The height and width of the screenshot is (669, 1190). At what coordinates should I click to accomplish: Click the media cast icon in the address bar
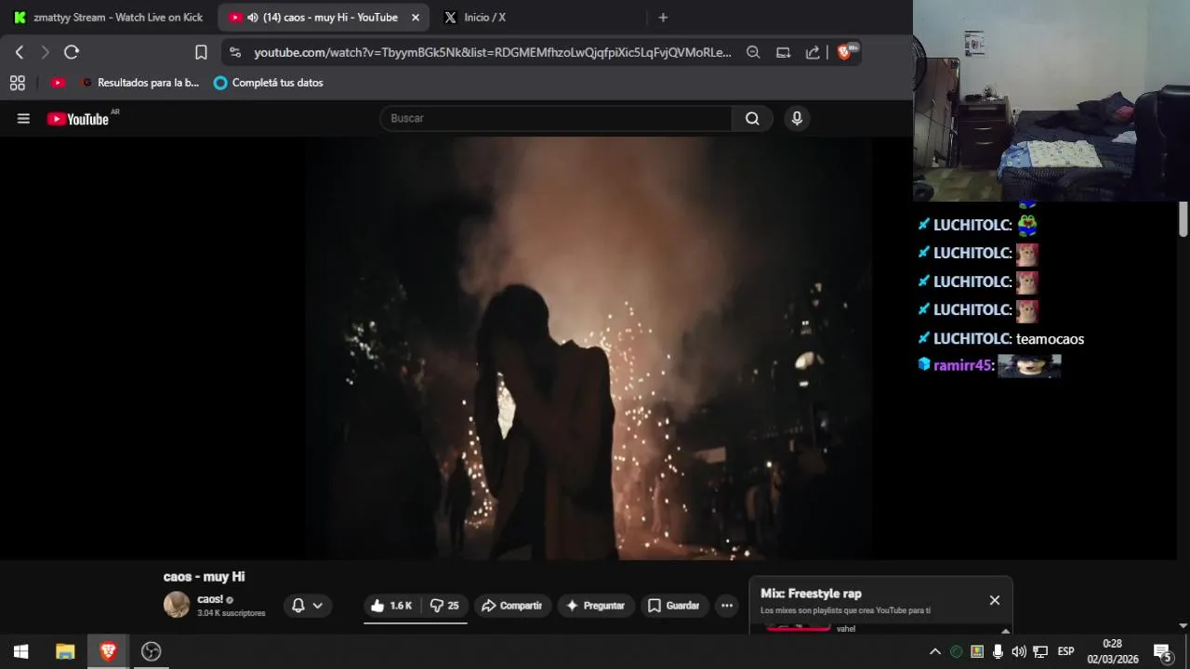783,53
